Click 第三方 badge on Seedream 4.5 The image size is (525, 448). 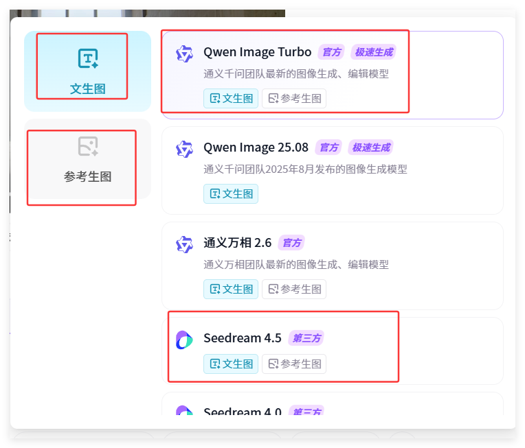306,338
